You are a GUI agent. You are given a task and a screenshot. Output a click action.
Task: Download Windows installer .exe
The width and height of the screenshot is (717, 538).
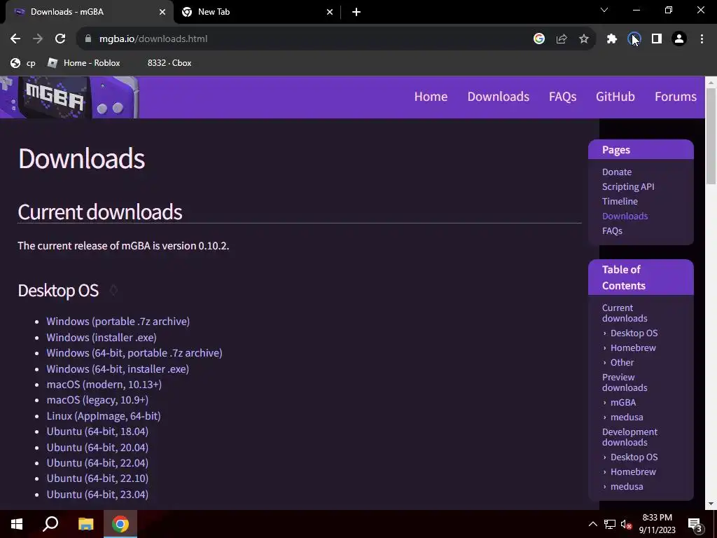tap(102, 337)
